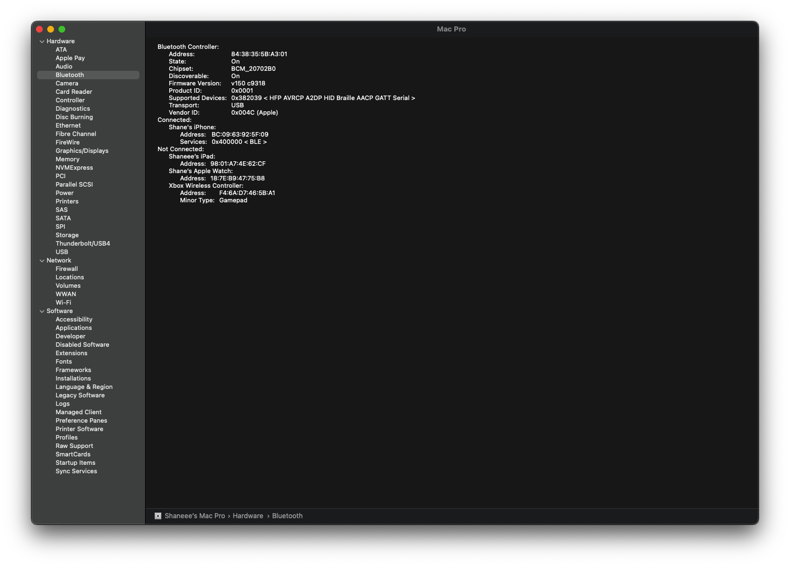Image resolution: width=790 pixels, height=566 pixels.
Task: Click Bluetooth in the bottom path bar
Action: pos(287,516)
